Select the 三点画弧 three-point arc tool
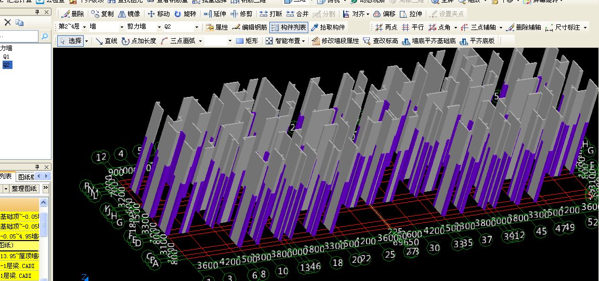The image size is (599, 281). click(x=178, y=41)
